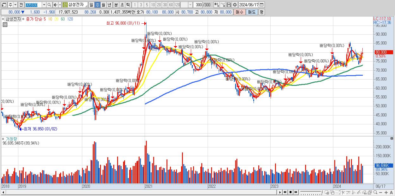Click the blue 매도 sell button

click(252, 12)
